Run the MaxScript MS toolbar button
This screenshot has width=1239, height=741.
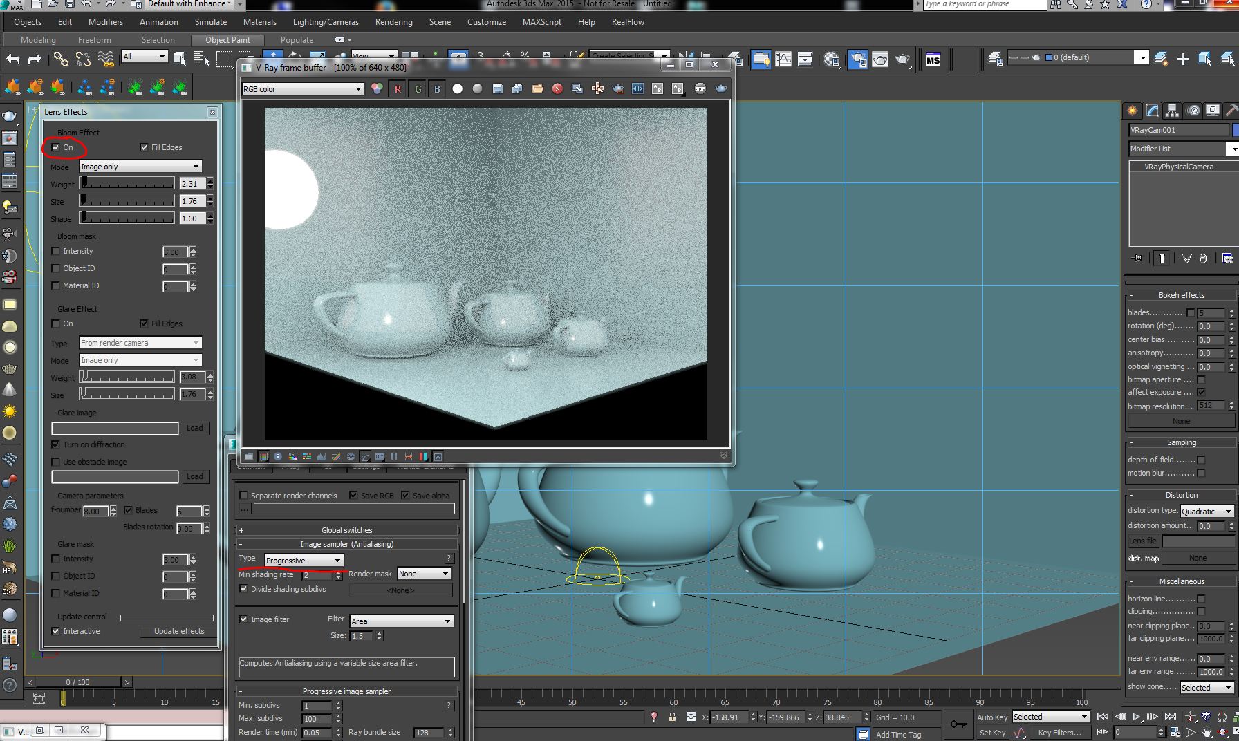point(933,60)
